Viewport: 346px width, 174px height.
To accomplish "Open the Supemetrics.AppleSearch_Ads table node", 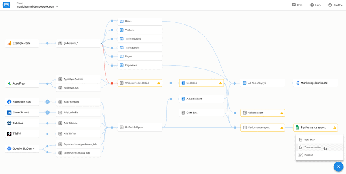I will pos(78,144).
